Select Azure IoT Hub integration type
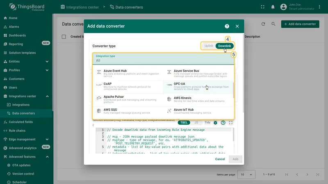This screenshot has width=328, height=184. [x=198, y=111]
